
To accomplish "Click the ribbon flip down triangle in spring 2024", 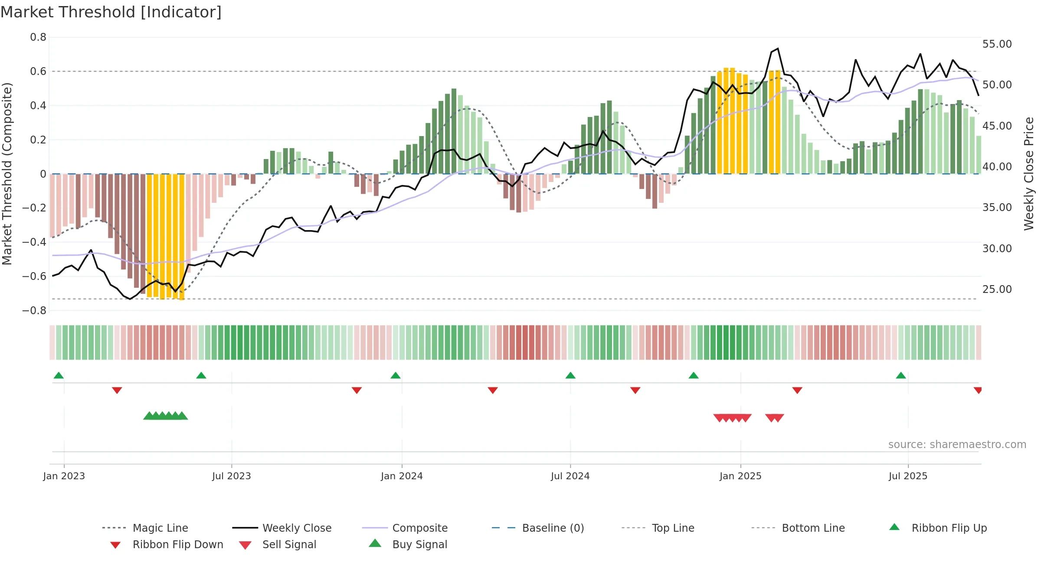I will [x=493, y=390].
